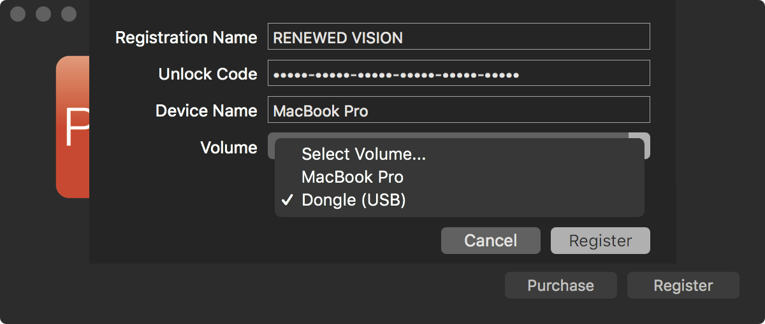Click Register next to Purchase
The image size is (765, 324).
click(x=683, y=285)
